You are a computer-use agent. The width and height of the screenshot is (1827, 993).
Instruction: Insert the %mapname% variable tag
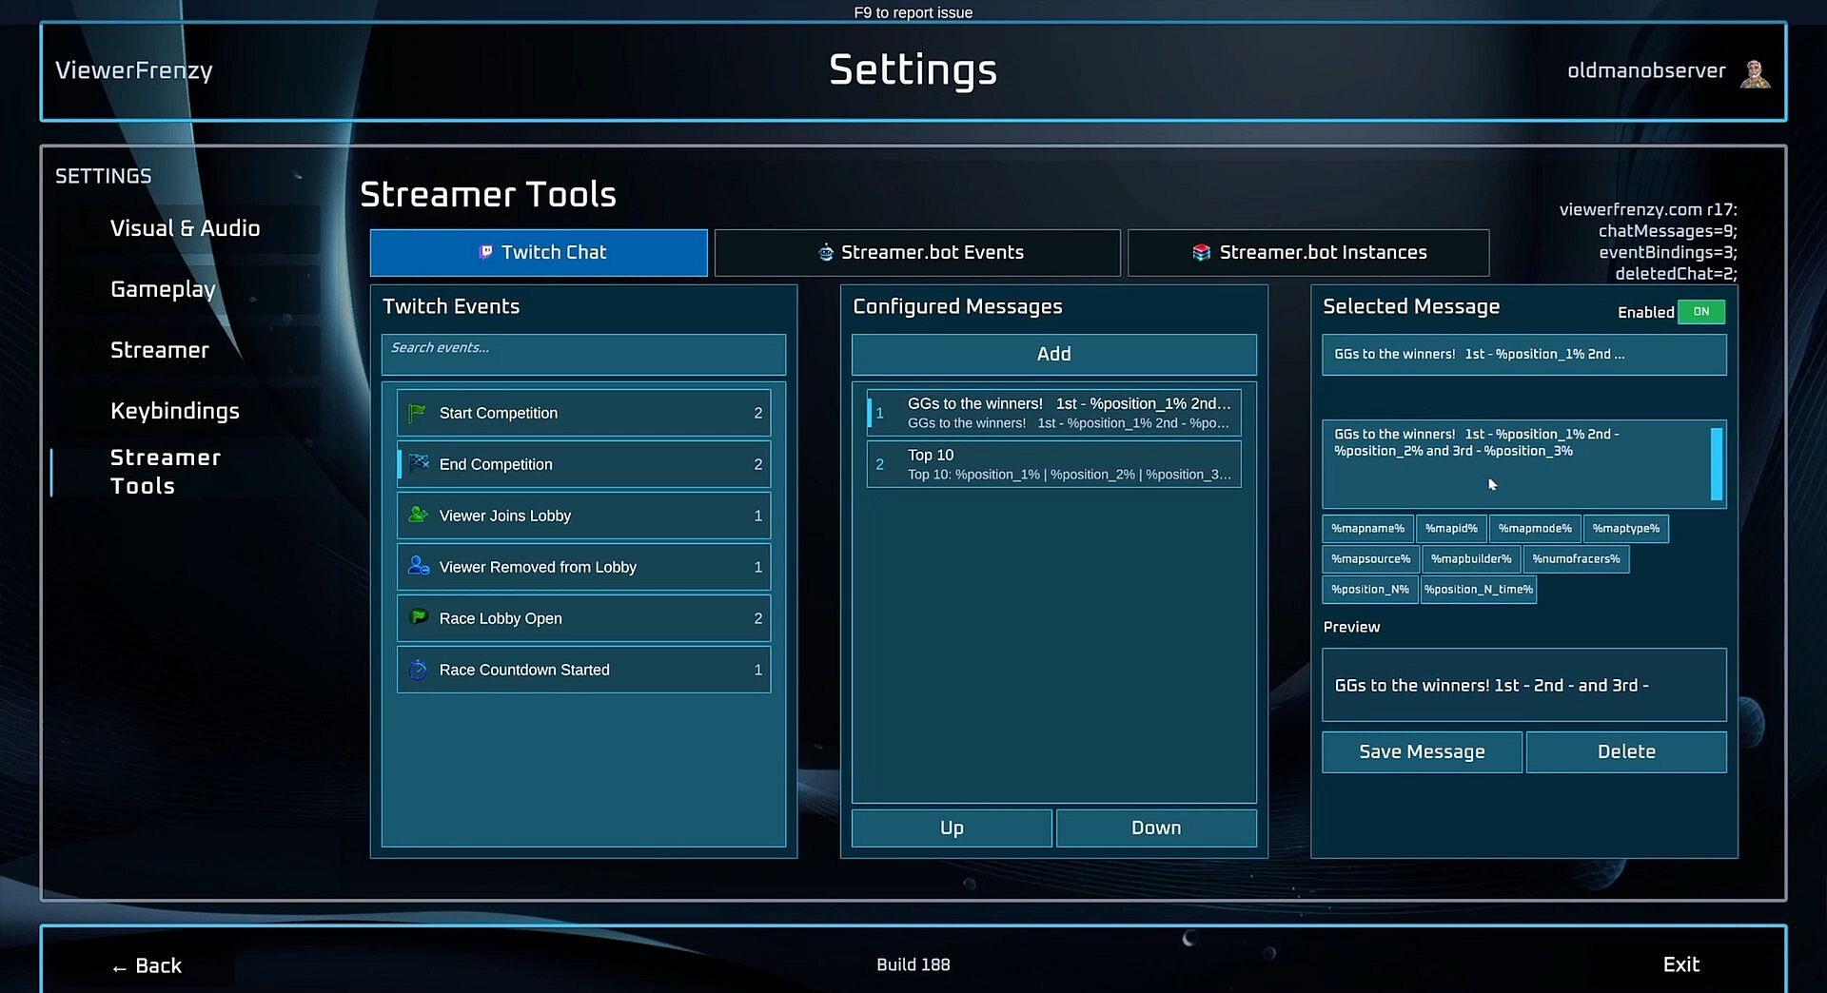[1367, 529]
